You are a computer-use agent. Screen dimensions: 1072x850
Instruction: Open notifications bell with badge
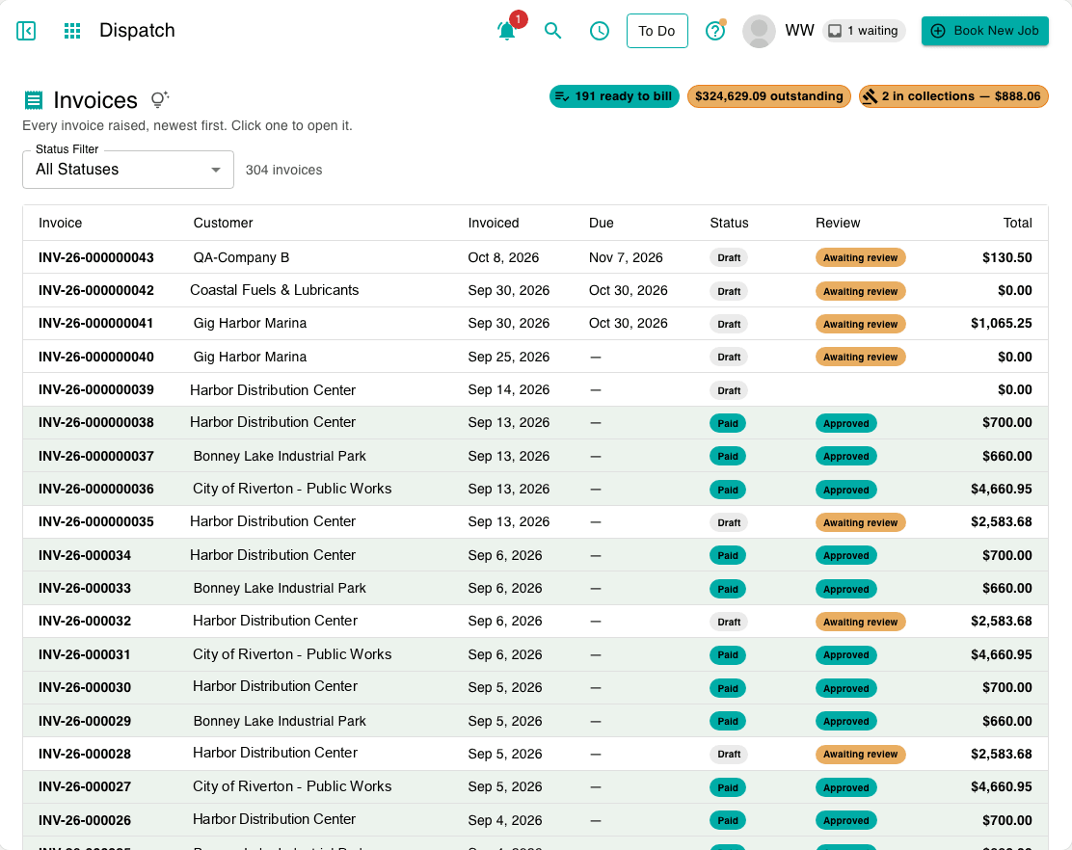(x=507, y=31)
